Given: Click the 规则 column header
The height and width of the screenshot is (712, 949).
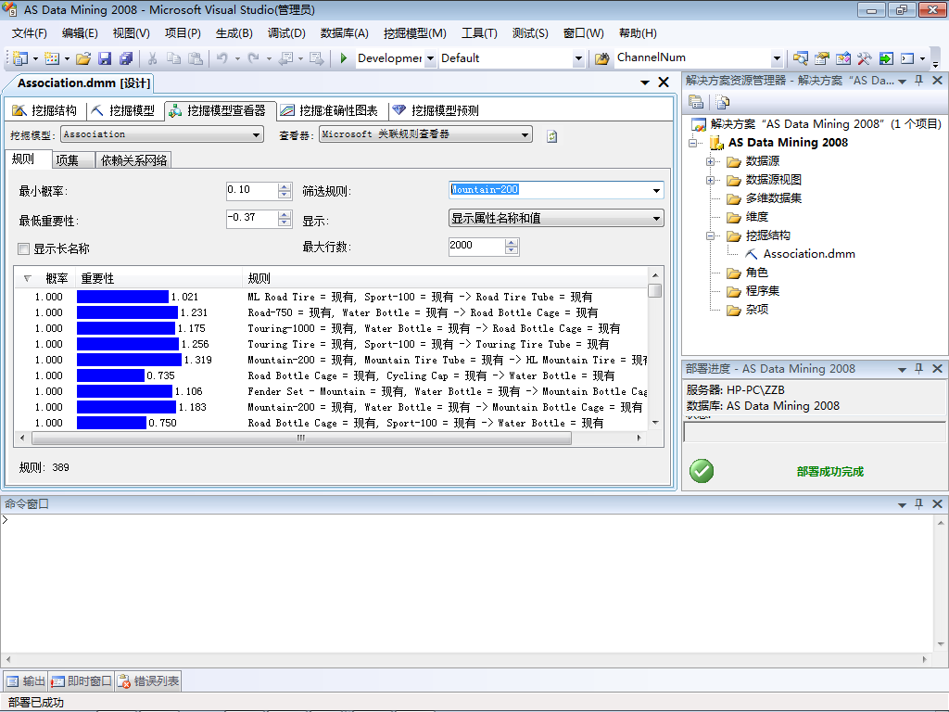Looking at the screenshot, I should [446, 278].
